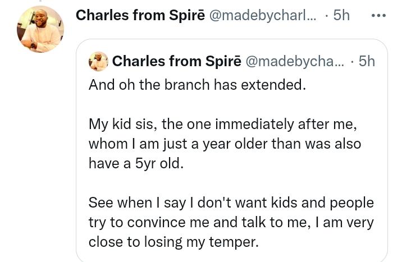Image resolution: width=402 pixels, height=262 pixels.
Task: Click the line "try to convince me and talk"
Action: [x=231, y=222]
